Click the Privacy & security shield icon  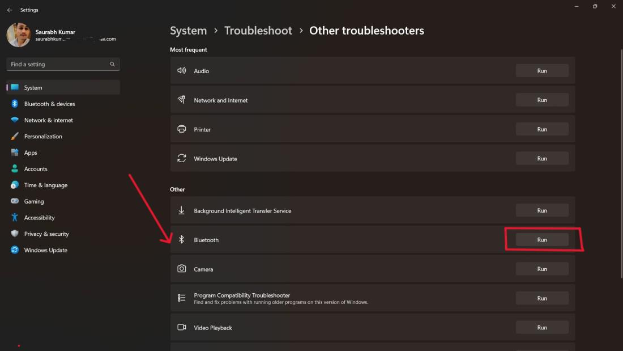pyautogui.click(x=15, y=234)
